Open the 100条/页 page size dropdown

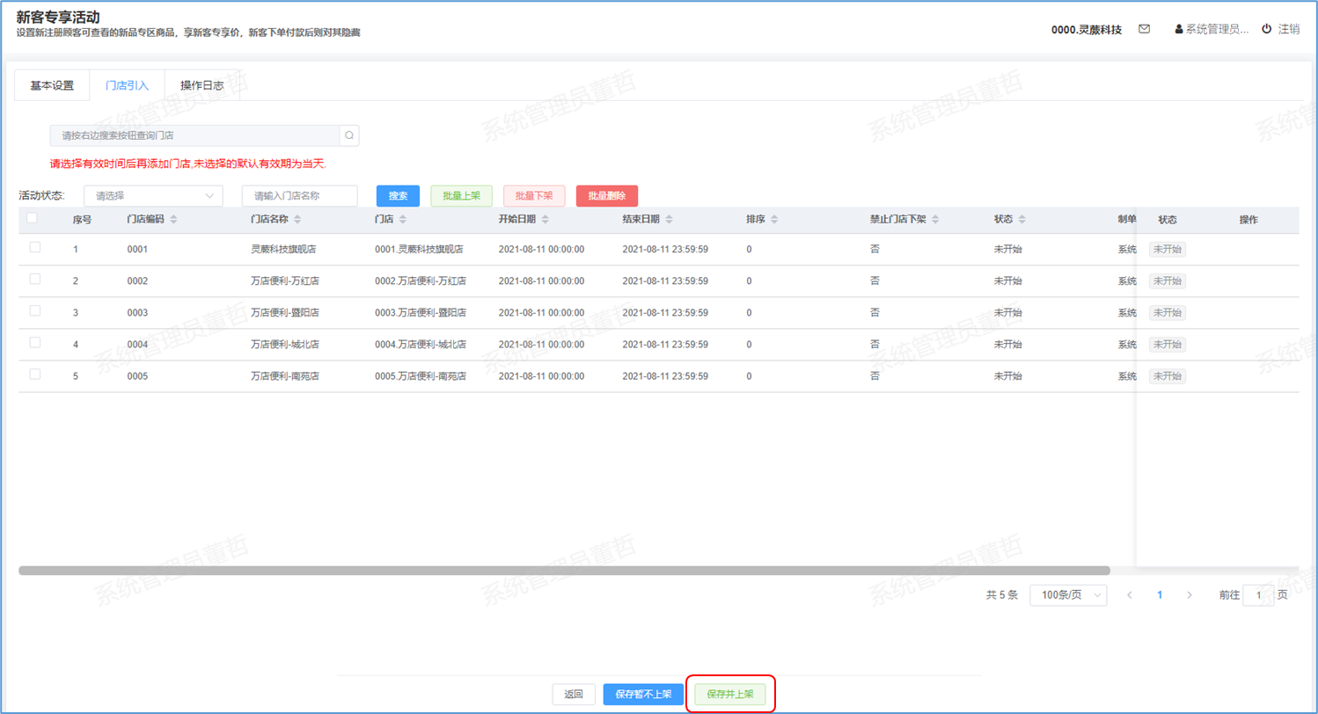click(1067, 595)
